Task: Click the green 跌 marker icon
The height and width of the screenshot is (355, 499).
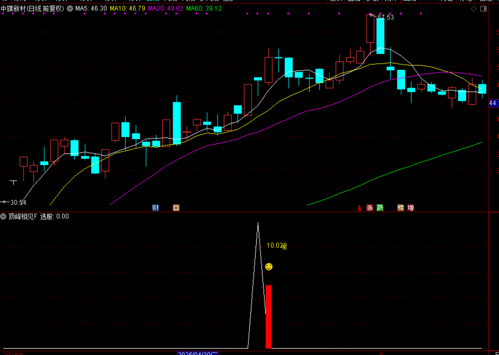Action: pyautogui.click(x=380, y=208)
